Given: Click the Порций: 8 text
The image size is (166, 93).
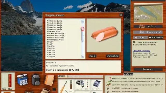Looking at the screenshot, I should pyautogui.click(x=51, y=63).
